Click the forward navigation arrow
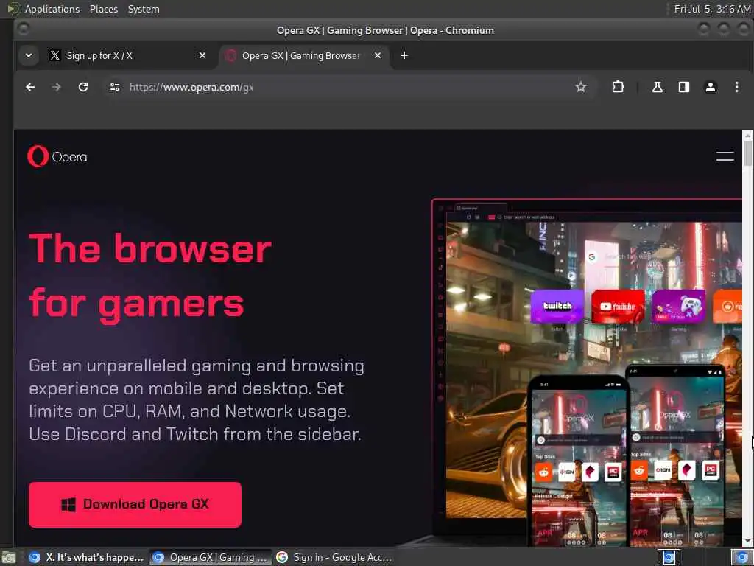This screenshot has width=754, height=566. point(56,87)
